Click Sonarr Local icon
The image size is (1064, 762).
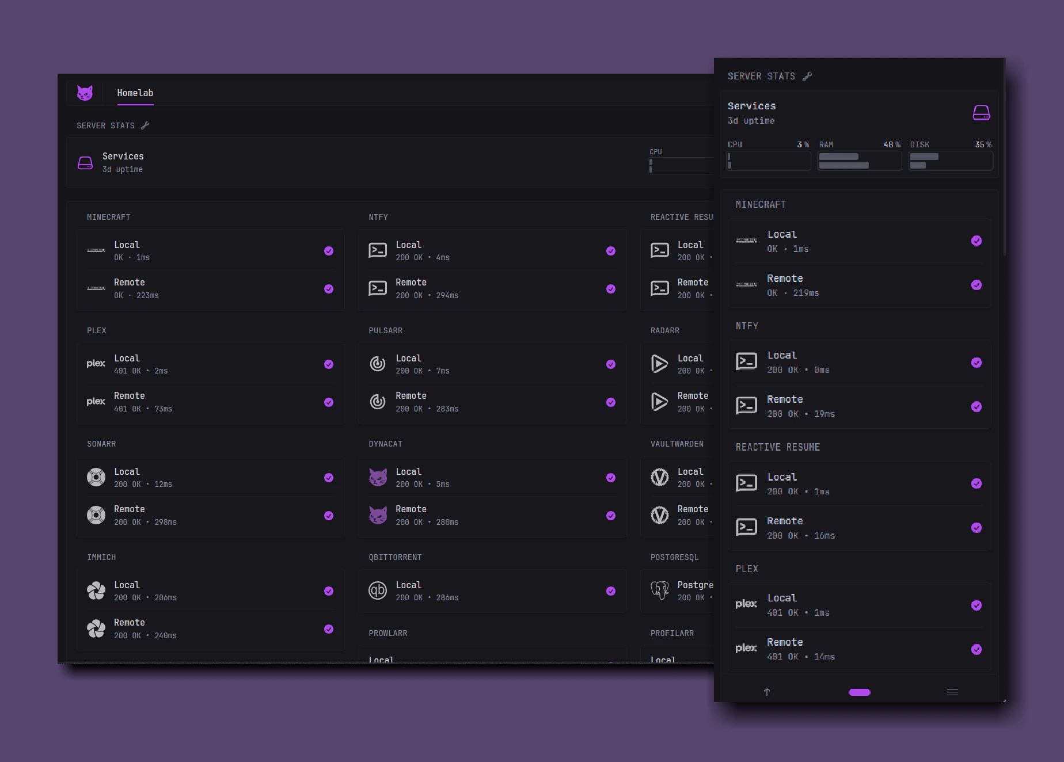(96, 477)
